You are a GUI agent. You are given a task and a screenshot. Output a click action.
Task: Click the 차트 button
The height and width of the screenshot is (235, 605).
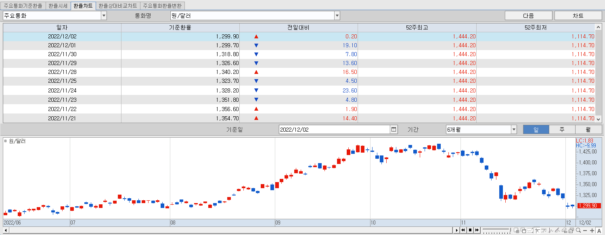(578, 16)
